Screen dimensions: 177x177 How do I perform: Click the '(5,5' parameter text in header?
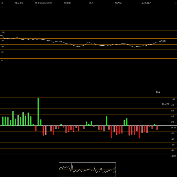click(91, 3)
